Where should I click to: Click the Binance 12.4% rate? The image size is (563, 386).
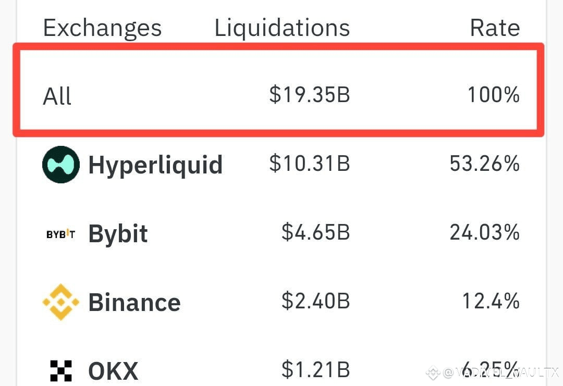tap(491, 301)
